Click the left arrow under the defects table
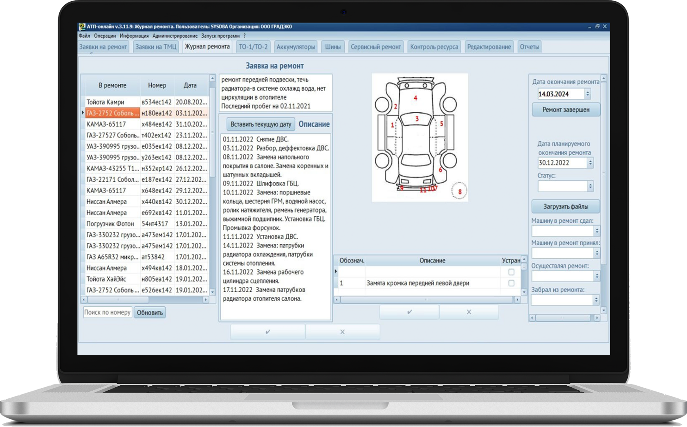This screenshot has height=427, width=687. (337, 300)
